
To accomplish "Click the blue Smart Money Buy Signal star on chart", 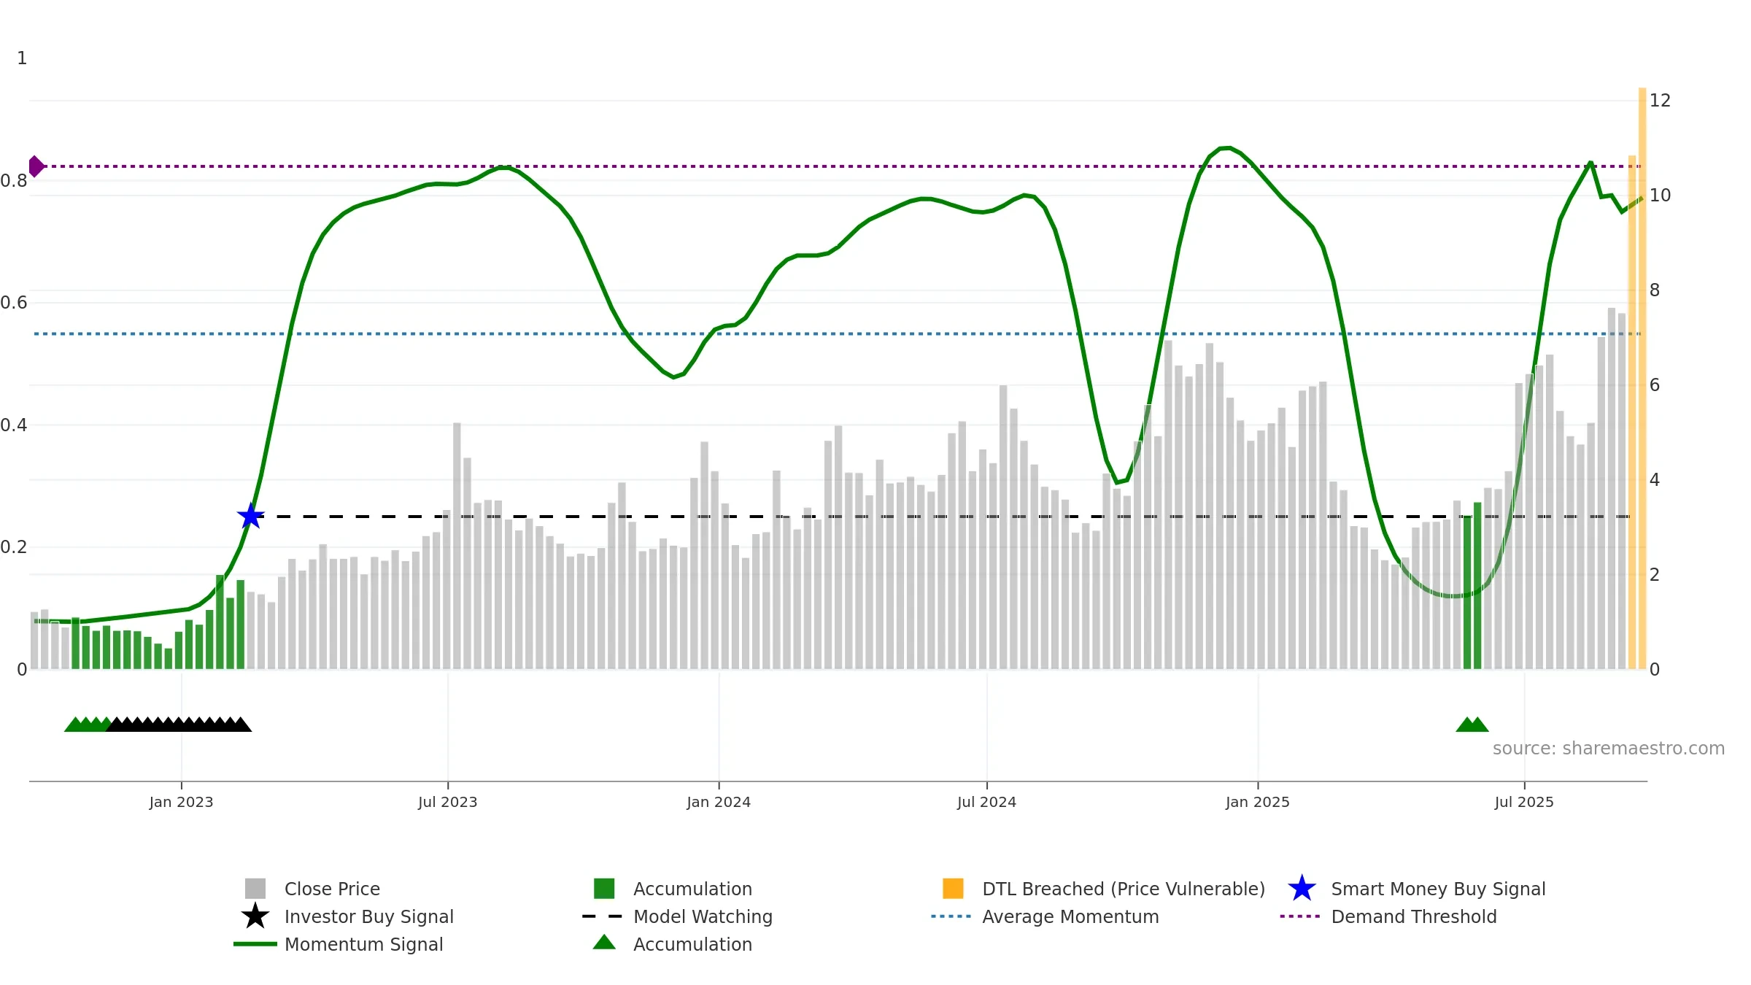I will (x=250, y=517).
